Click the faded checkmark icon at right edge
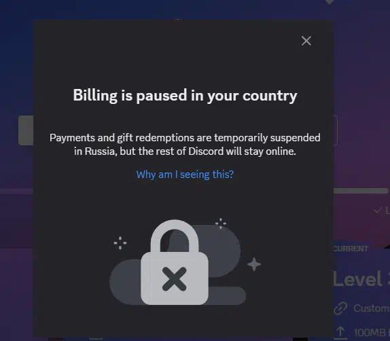This screenshot has width=390, height=341. click(378, 211)
